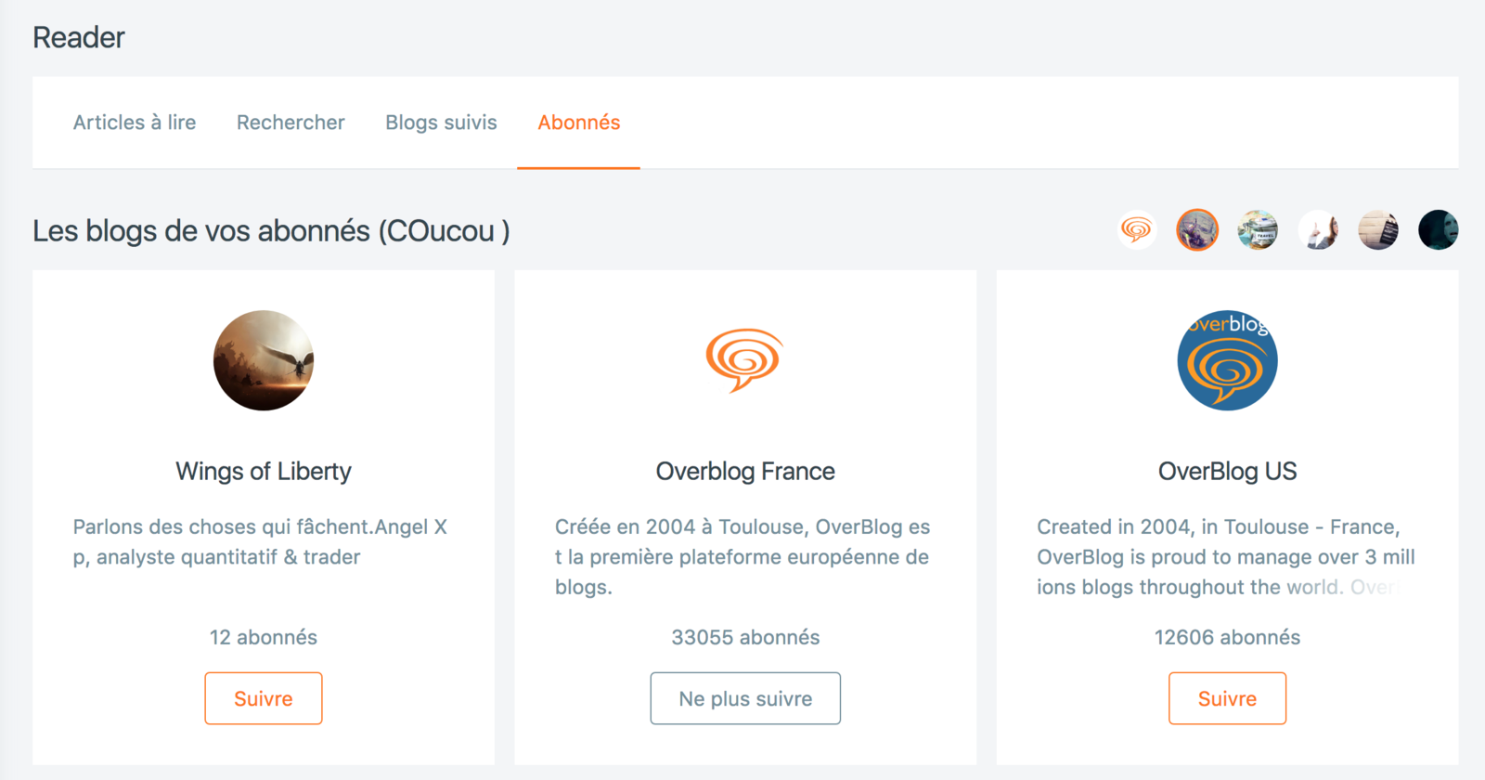Select the movie clapperboard subscriber avatar

click(1378, 230)
